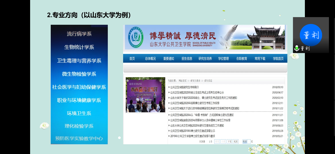Open the 2020年硕士生招生考试上线考生名单公示 notice

coord(197,92)
